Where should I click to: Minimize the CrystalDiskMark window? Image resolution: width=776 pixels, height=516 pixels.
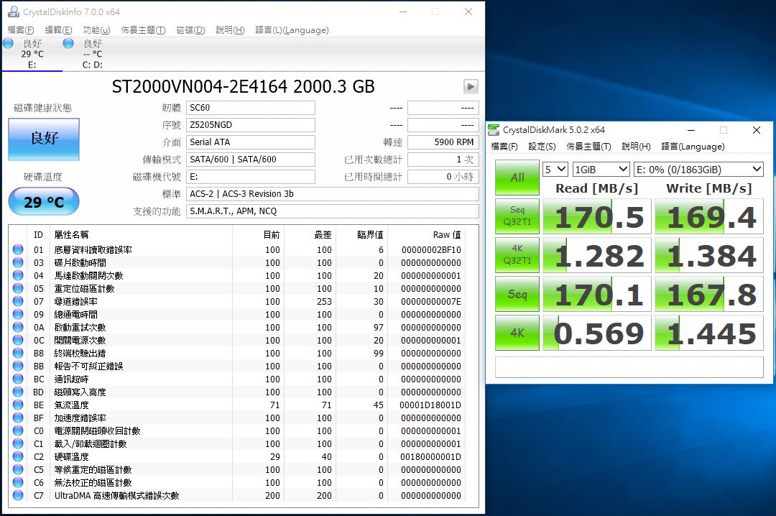point(691,130)
